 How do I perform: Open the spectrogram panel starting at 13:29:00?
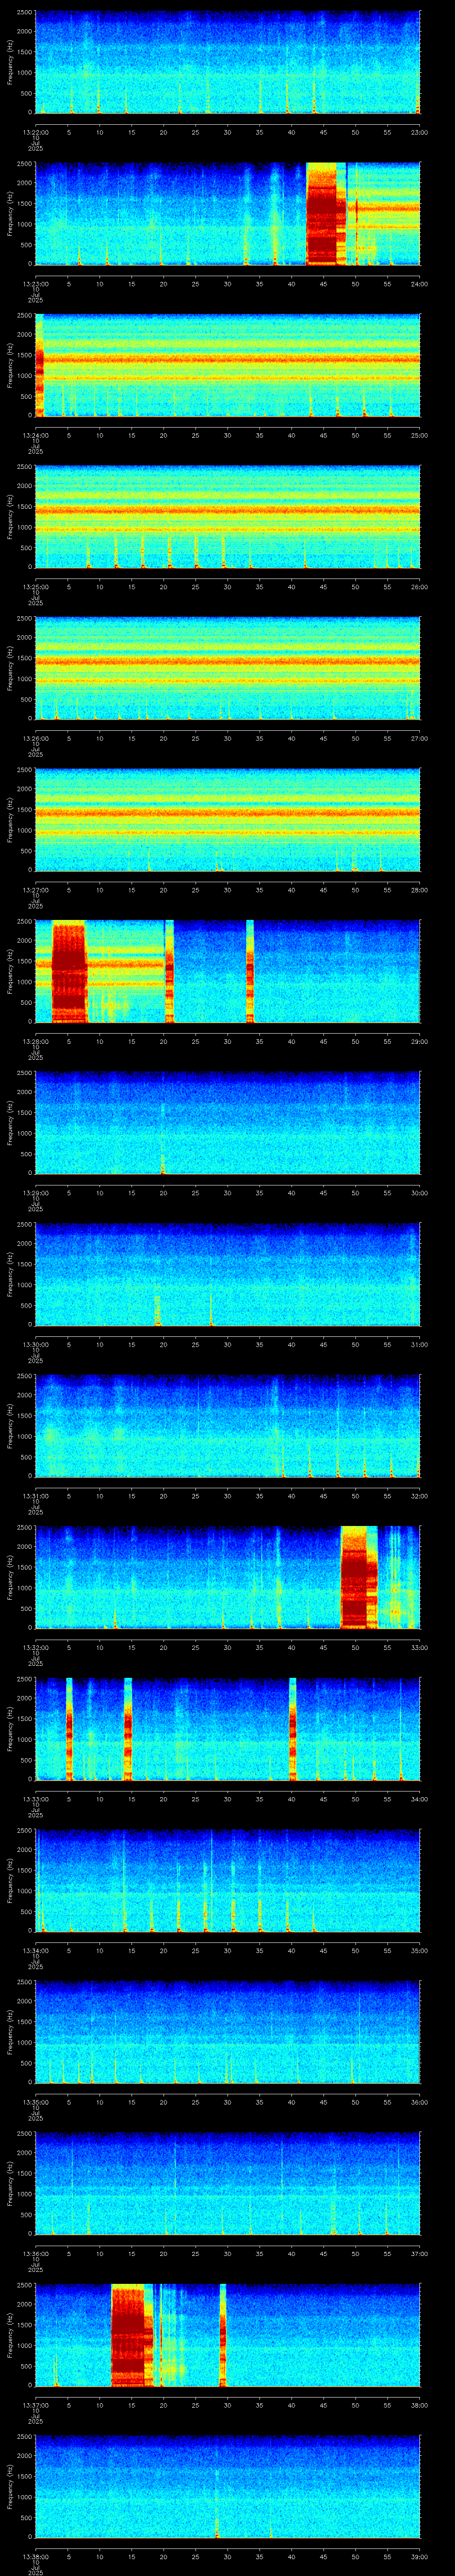pyautogui.click(x=227, y=1123)
